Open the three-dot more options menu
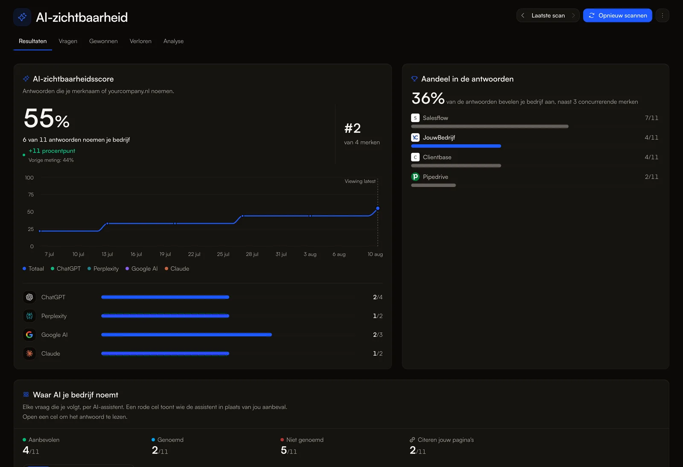 pos(662,15)
